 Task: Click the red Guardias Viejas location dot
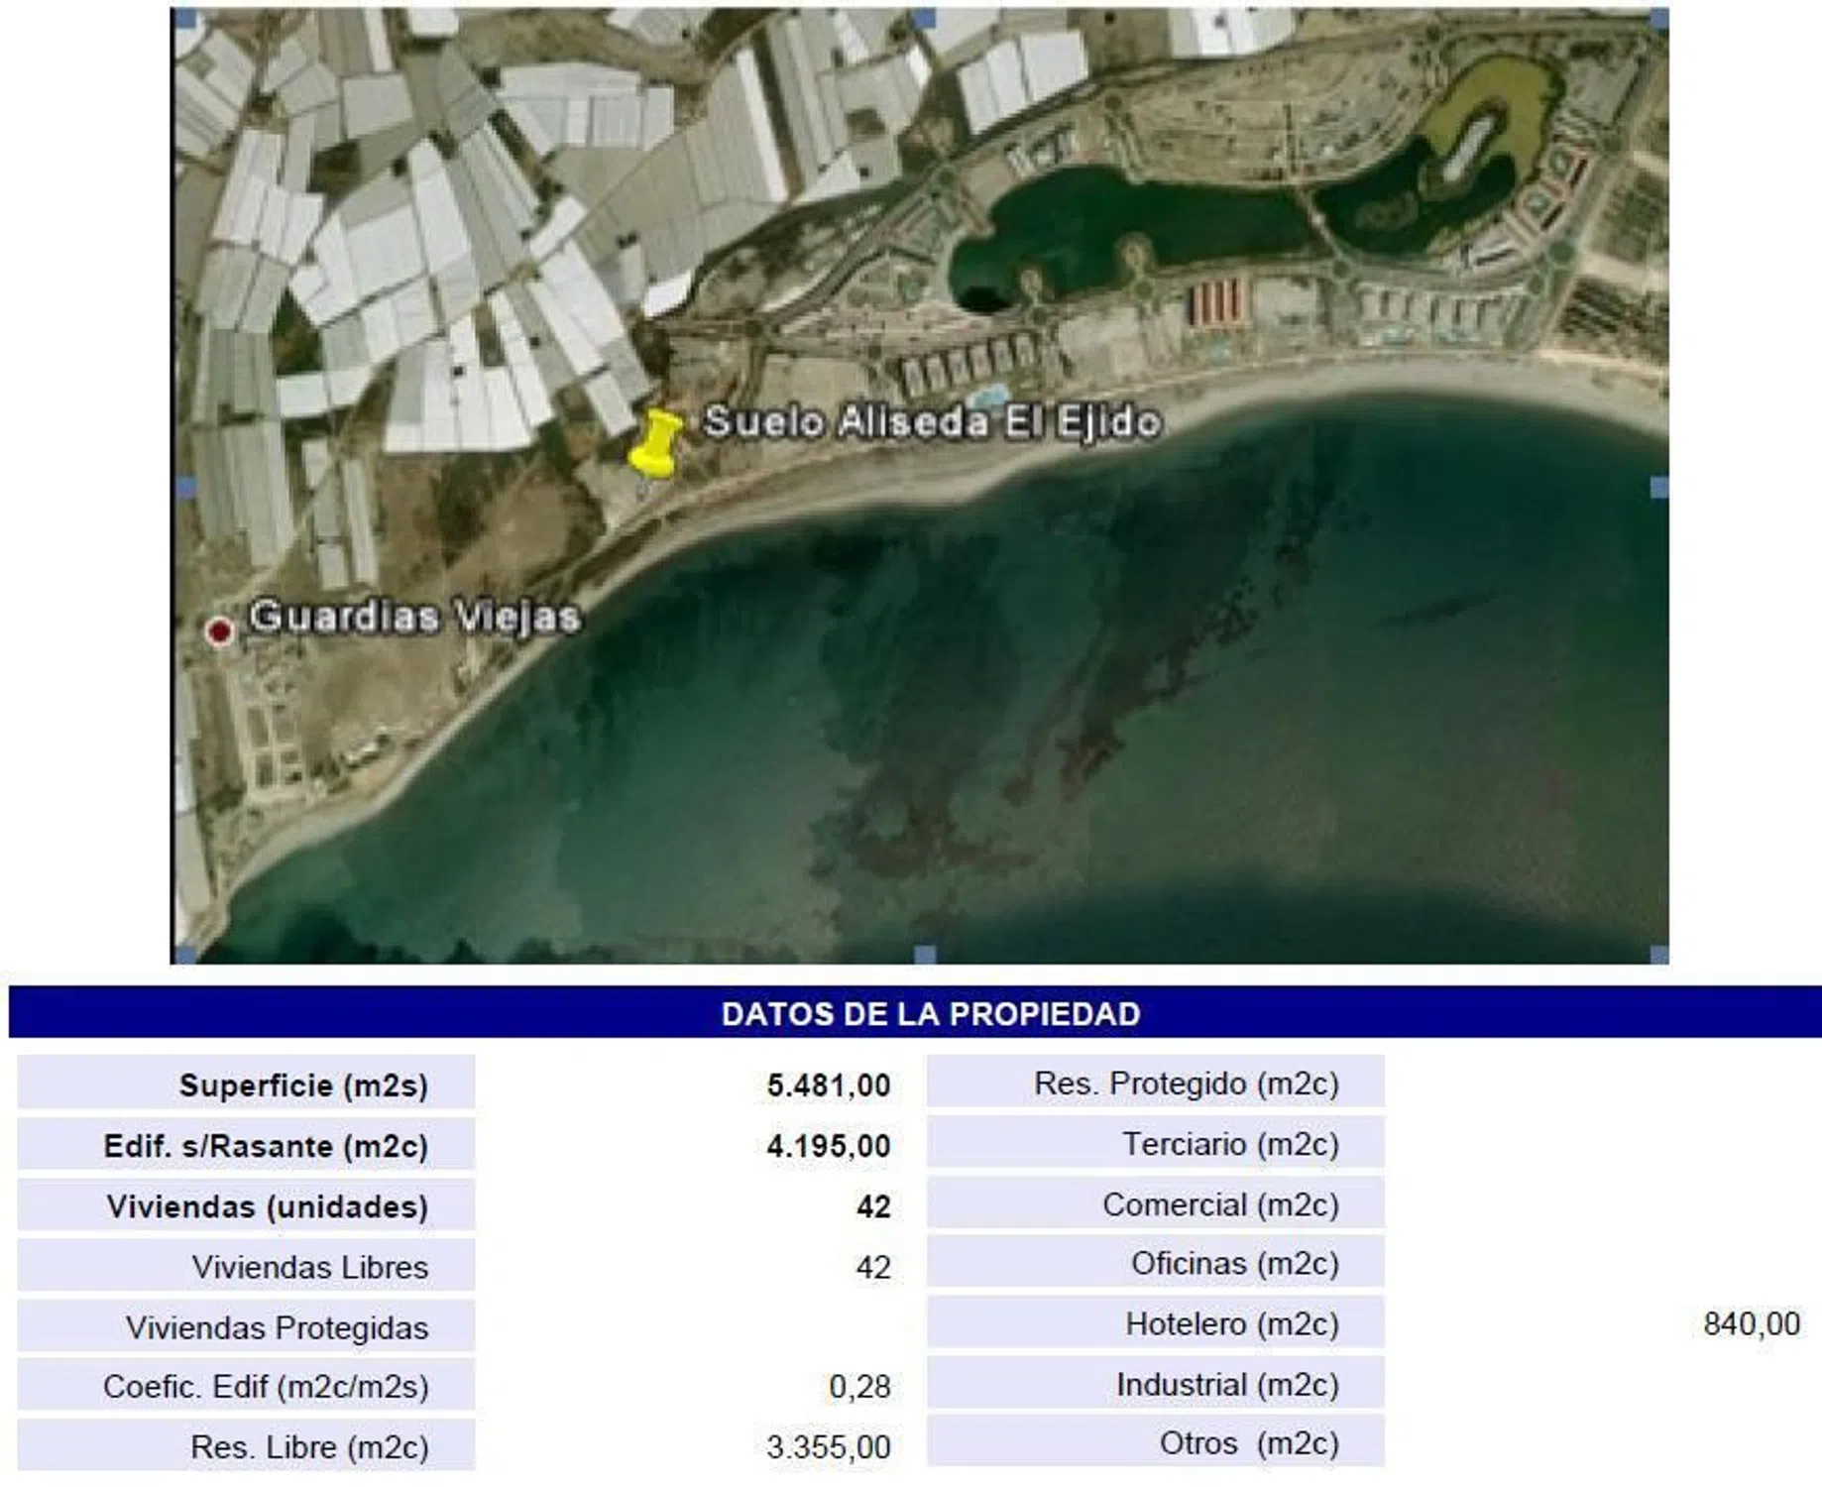[219, 630]
